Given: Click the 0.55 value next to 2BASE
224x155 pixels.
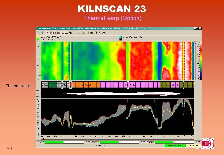Looking at the screenshot, I should coord(143,142).
